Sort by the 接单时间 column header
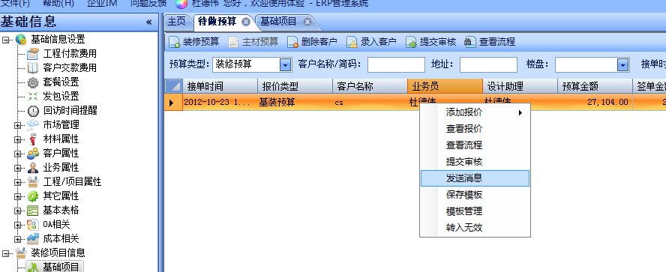666x272 pixels. [220, 87]
